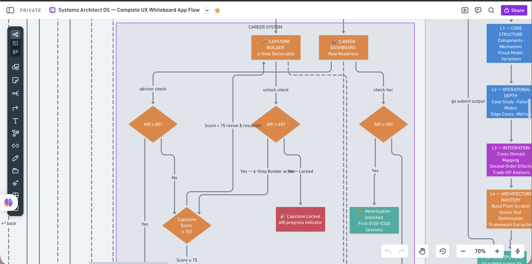Click the Share button
532x264 pixels.
point(514,10)
